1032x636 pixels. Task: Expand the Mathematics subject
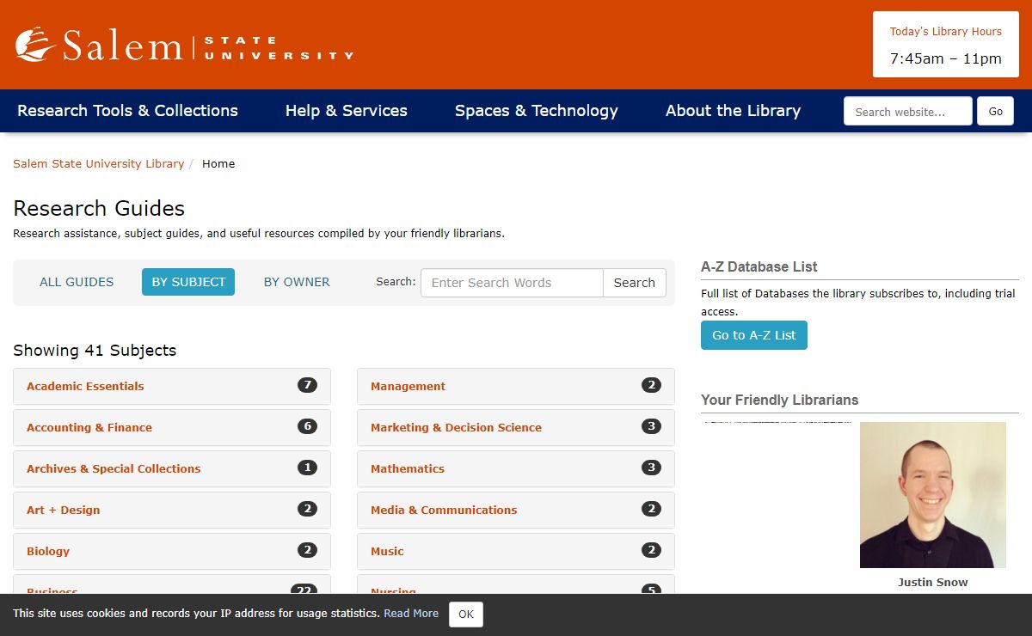516,468
